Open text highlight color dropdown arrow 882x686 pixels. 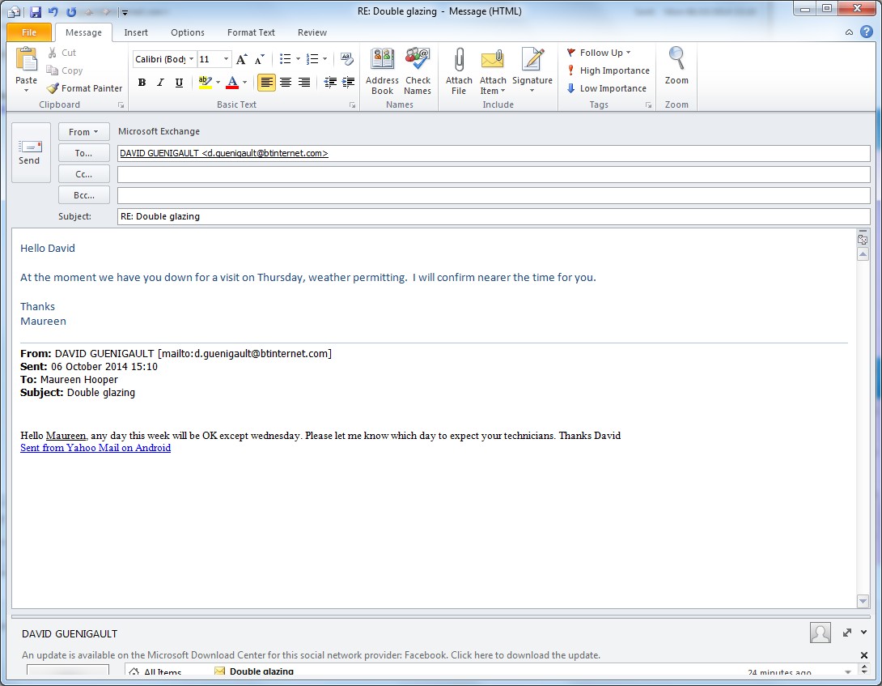pos(218,83)
